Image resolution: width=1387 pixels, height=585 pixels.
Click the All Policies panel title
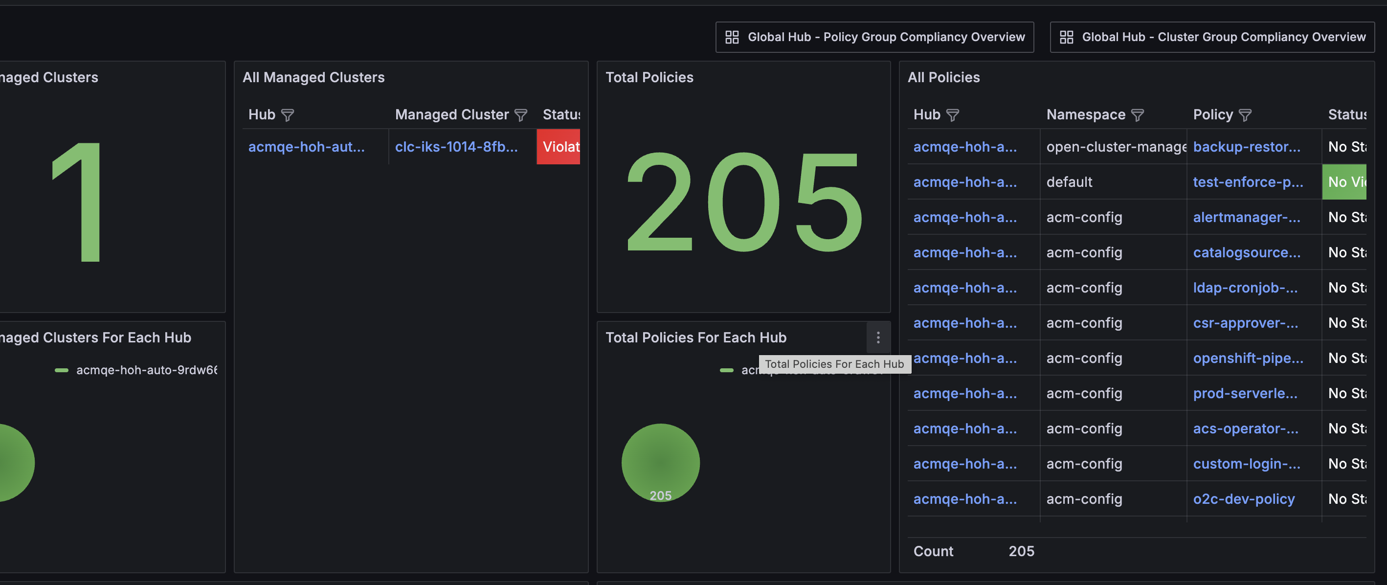click(x=943, y=78)
